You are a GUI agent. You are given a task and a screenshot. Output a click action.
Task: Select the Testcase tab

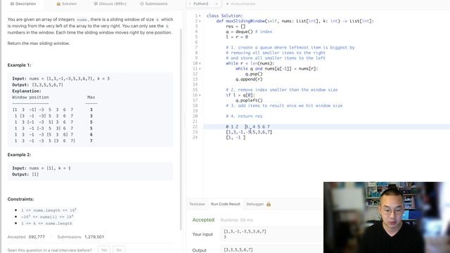197,204
